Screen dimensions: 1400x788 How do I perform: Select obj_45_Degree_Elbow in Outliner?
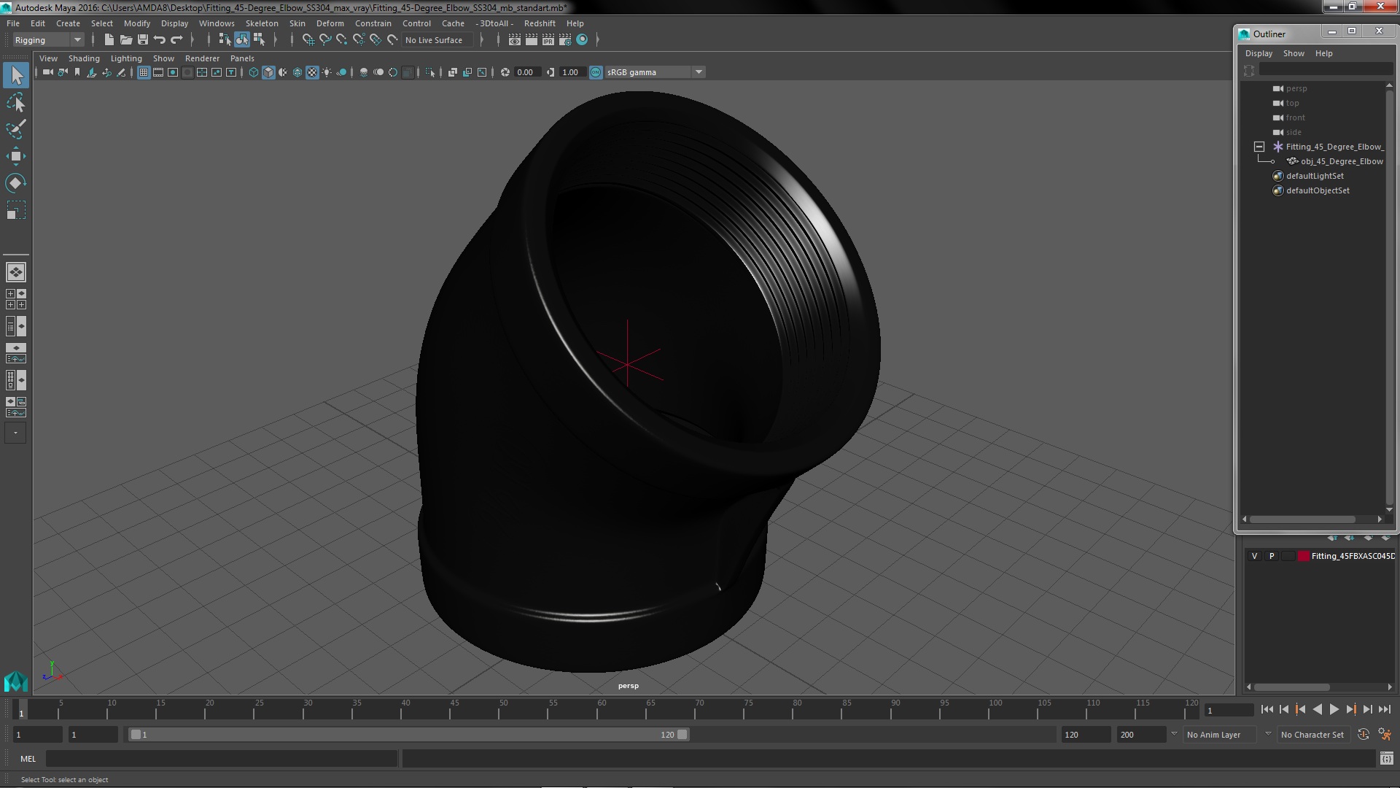[x=1341, y=161]
